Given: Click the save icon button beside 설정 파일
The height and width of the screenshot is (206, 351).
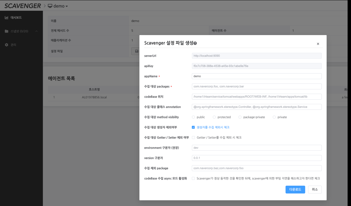Looking at the screenshot, I should (136, 51).
